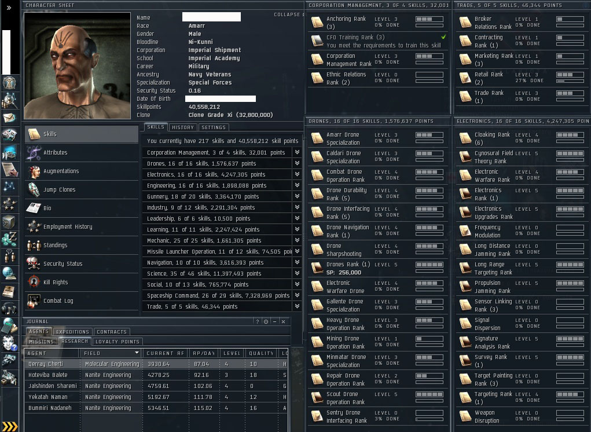Click the yellow chevrons icon at sidebar bottom
The image size is (591, 432).
[x=10, y=426]
